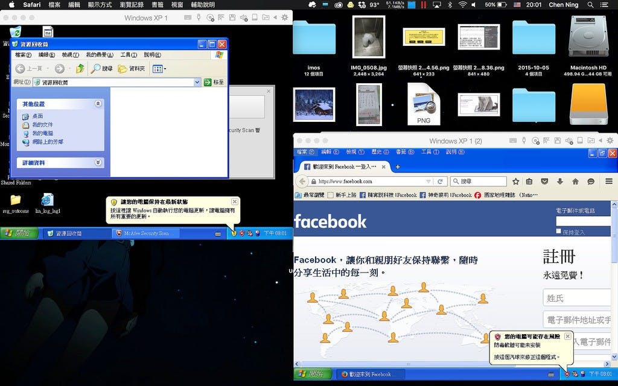618x386 pixels.
Task: Open the Firefox hamburger menu
Action: (x=609, y=181)
